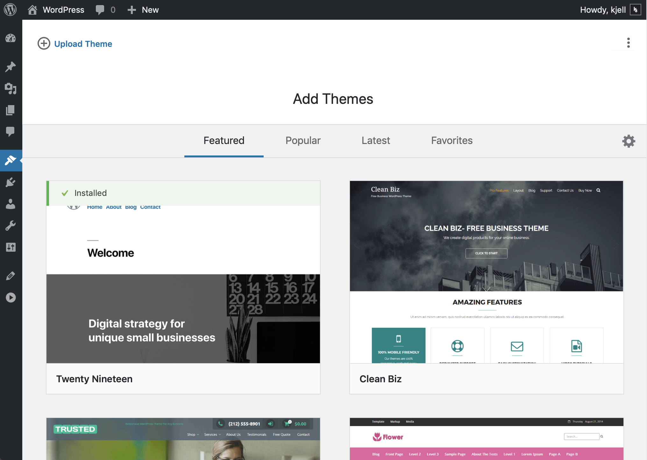Open Comments in the sidebar
Viewport: 647px width, 460px height.
point(11,131)
